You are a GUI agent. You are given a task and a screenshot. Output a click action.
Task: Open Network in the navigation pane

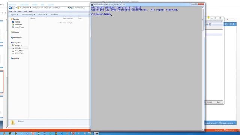tap(16, 58)
